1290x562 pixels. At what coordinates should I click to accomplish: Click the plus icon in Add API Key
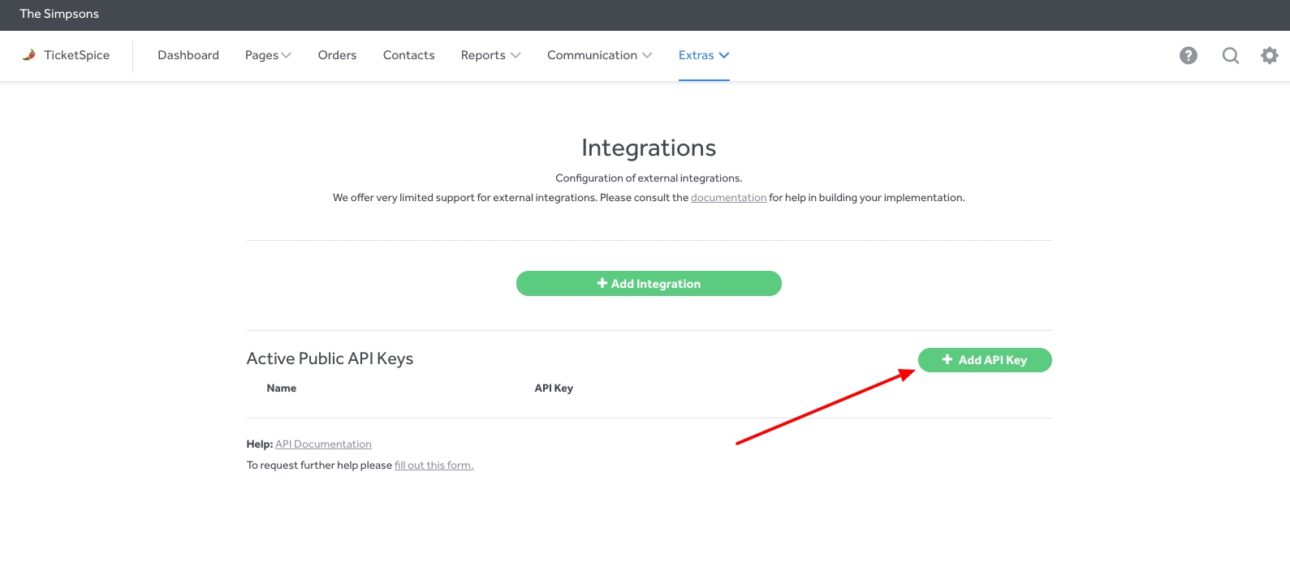[947, 359]
